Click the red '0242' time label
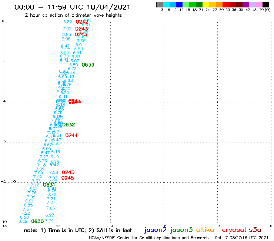Screen dimensions: 274x241 click(x=82, y=22)
